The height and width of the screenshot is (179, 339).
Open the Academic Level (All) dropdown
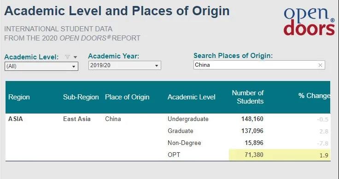[x=41, y=66]
